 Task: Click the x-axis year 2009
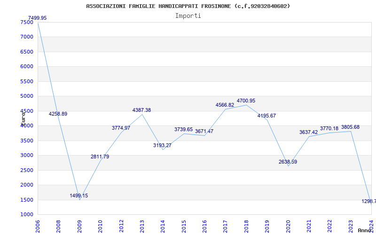tap(79, 226)
